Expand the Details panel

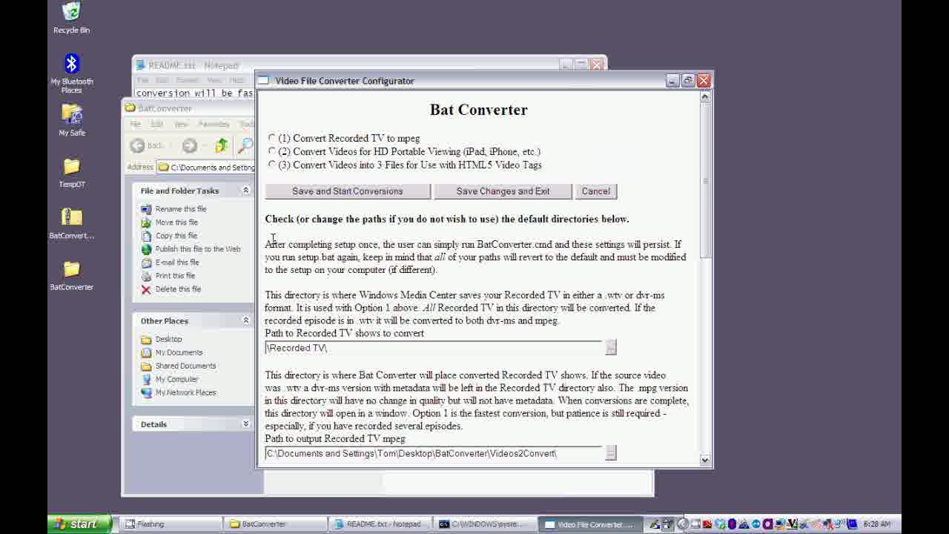tap(245, 424)
